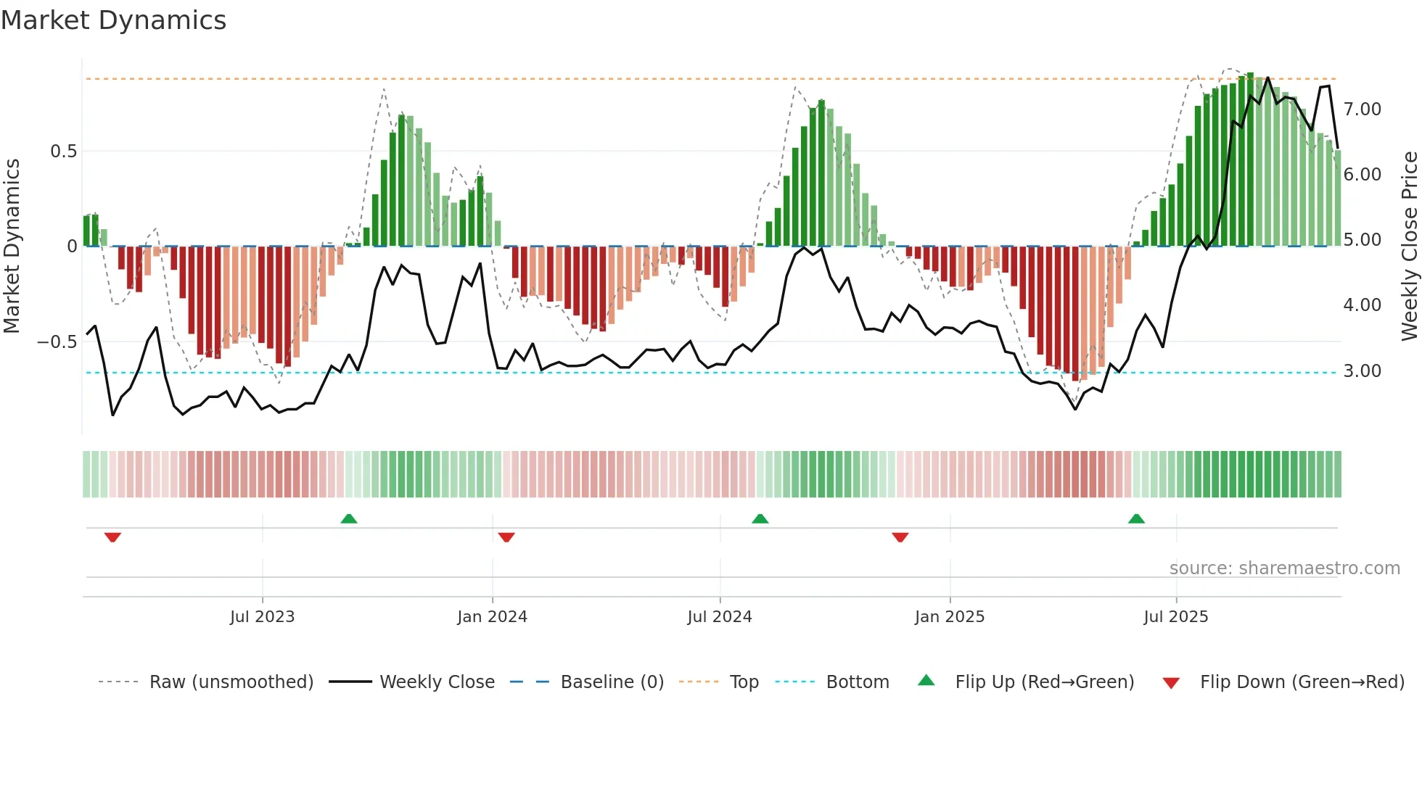Click the Flip Up legend triangle icon
The height and width of the screenshot is (799, 1422).
tap(926, 680)
